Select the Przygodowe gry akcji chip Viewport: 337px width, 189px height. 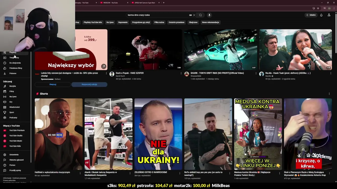tap(141, 22)
